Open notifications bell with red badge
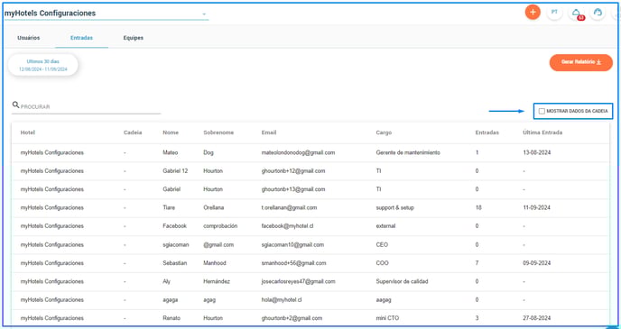Viewport: 621px width, 329px height. click(576, 13)
